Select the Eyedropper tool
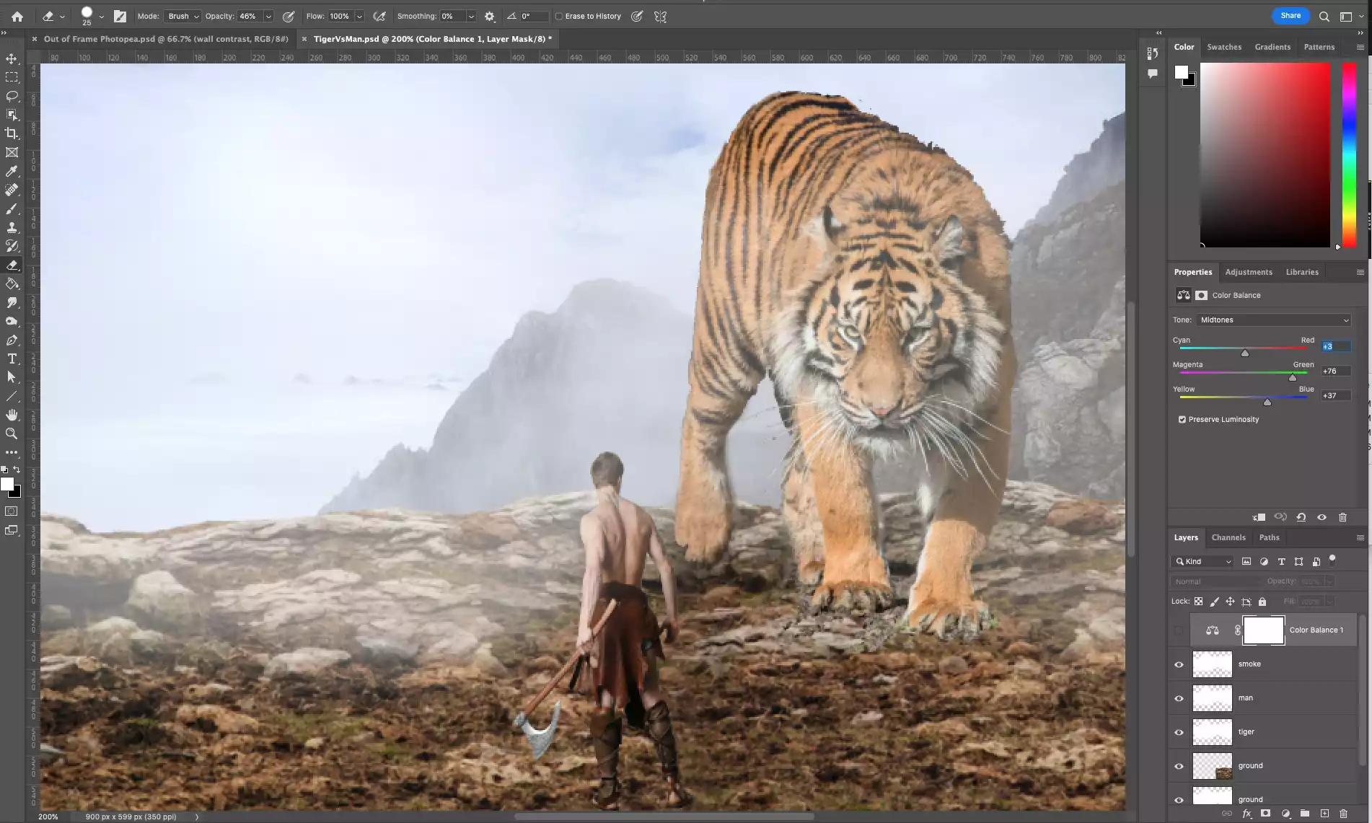 click(12, 171)
